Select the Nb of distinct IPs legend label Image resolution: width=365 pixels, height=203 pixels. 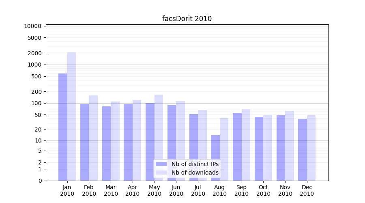click(195, 164)
